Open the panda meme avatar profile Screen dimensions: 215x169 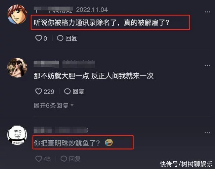tap(17, 135)
